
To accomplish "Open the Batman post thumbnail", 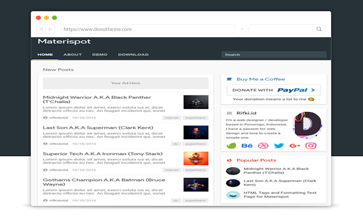I will [196, 185].
